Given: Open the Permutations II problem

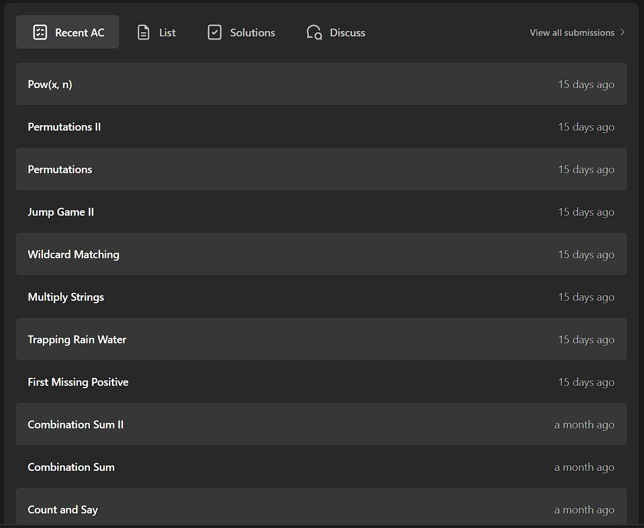Looking at the screenshot, I should pyautogui.click(x=64, y=127).
